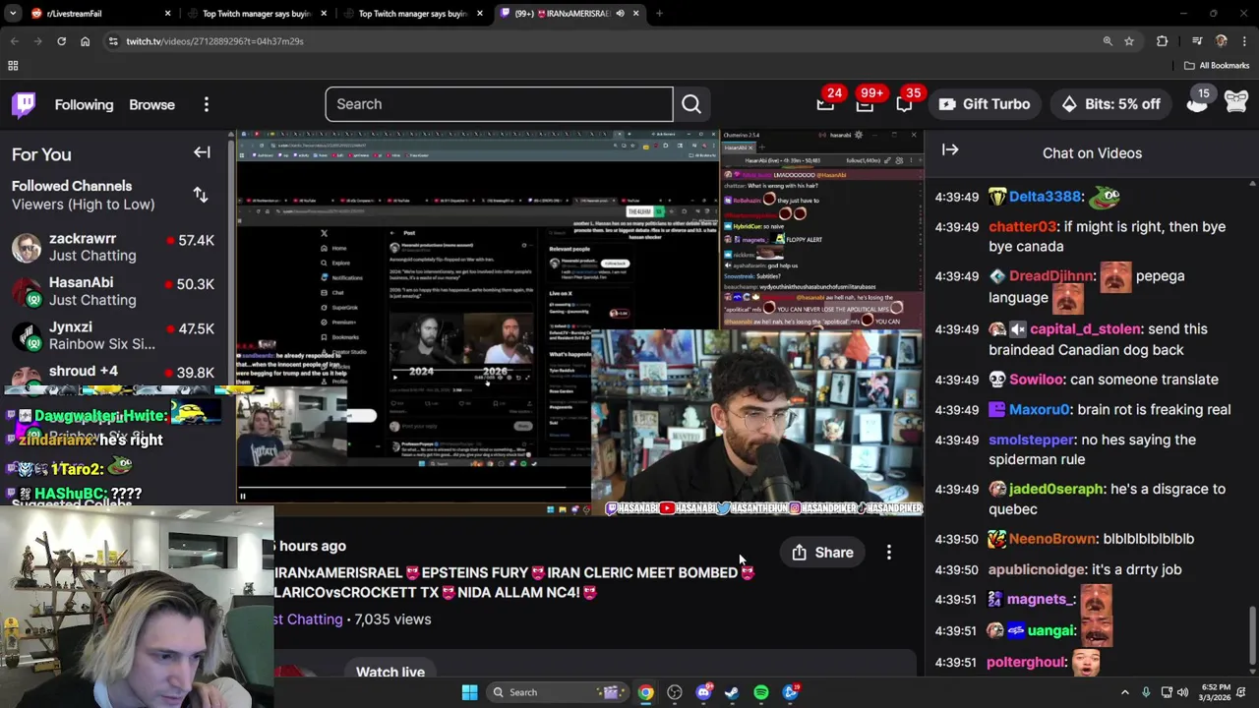The height and width of the screenshot is (708, 1259).
Task: Open Prime loot crown icon with 24 badge
Action: click(825, 104)
